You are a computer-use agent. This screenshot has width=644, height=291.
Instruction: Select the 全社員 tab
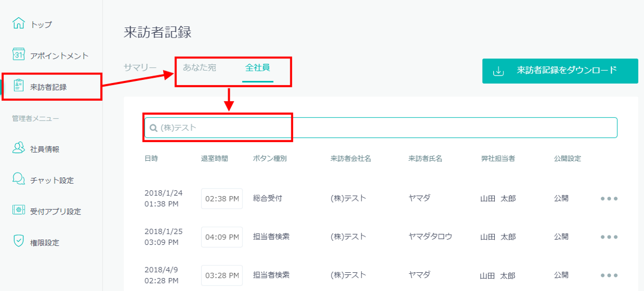point(258,68)
